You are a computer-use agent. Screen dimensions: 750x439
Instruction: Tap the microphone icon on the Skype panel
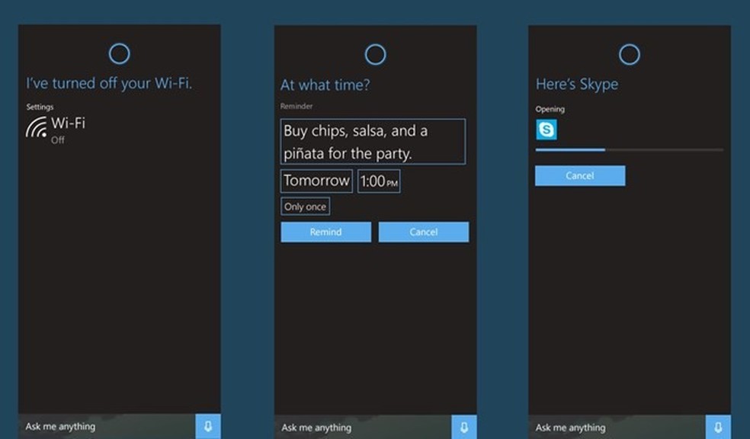pos(716,428)
